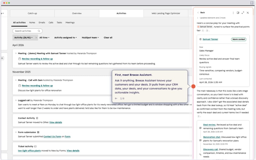Open the All time date dropdown
Viewport: 256px width, 160px height.
click(44, 38)
